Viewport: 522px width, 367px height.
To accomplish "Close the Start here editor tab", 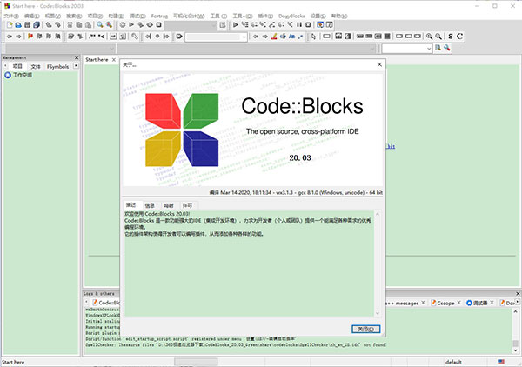I will [x=114, y=59].
